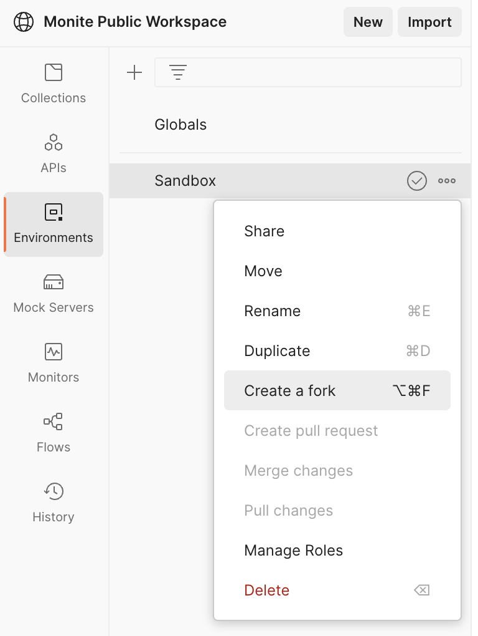Viewport: 478px width, 636px height.
Task: Open the Sandbox three-dots options menu
Action: [x=447, y=181]
